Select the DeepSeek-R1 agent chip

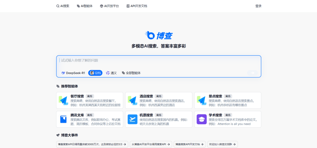click(73, 73)
